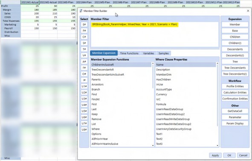Select the FindAt expansion function
The image size is (252, 161).
[x=122, y=100]
